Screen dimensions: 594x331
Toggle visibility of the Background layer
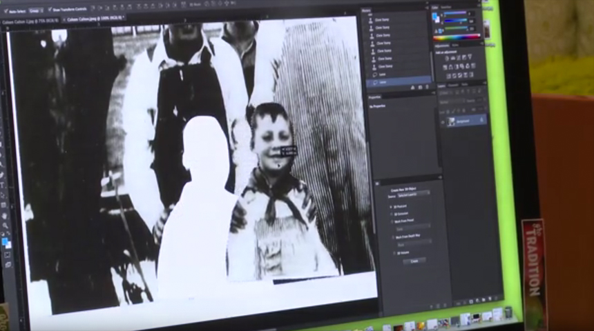(x=443, y=123)
